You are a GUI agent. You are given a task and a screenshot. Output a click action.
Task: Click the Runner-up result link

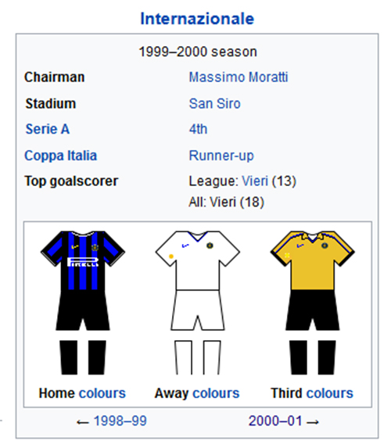coord(221,156)
